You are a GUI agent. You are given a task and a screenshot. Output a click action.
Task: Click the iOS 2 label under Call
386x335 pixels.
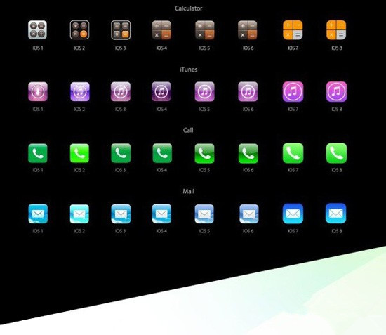(x=79, y=170)
